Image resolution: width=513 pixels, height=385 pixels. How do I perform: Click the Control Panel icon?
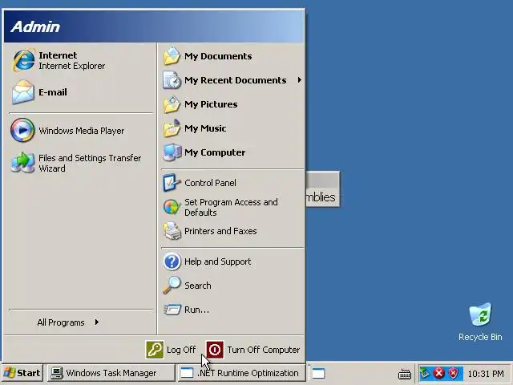172,183
